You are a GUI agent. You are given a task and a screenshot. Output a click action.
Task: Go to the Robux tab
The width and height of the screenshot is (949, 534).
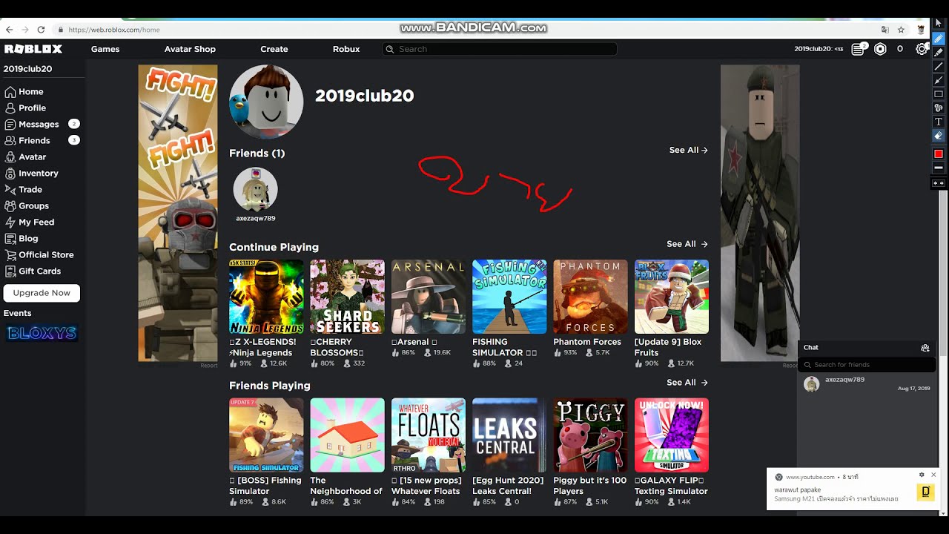[346, 49]
